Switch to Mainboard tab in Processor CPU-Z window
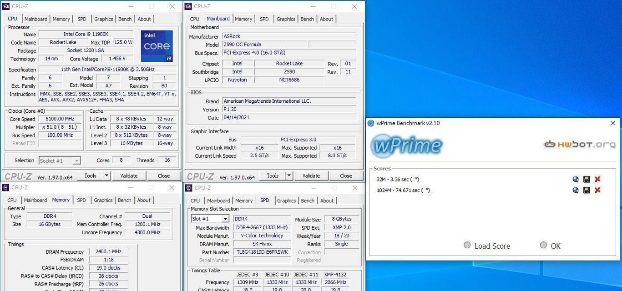The height and width of the screenshot is (291, 622). pyautogui.click(x=35, y=19)
